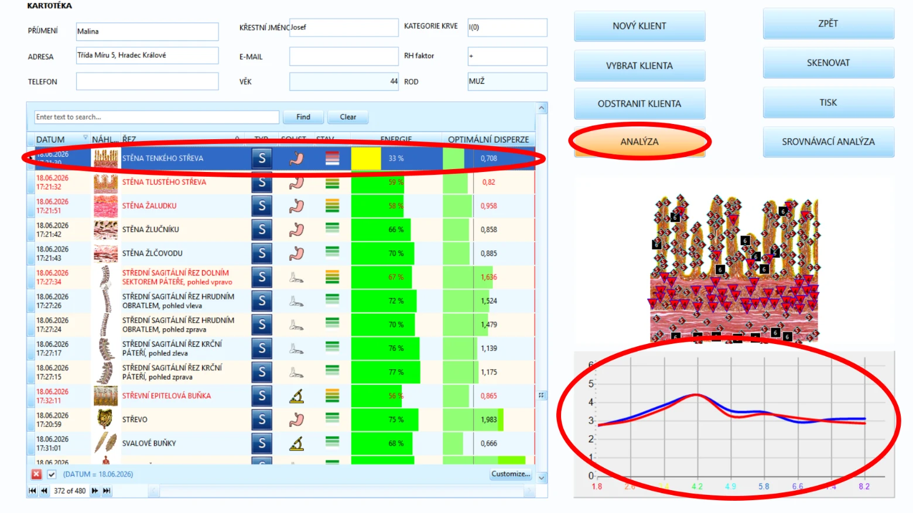Sort by the OPTIMÁLNÍ DISPERZE column header

[488, 139]
